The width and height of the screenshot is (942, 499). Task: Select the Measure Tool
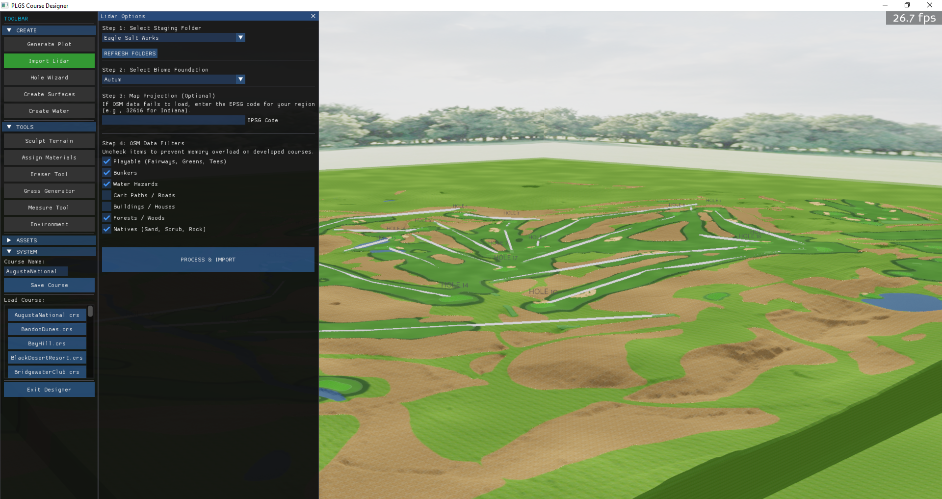[49, 208]
